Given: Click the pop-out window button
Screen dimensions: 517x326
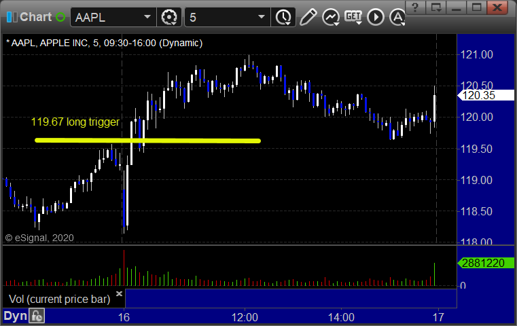Looking at the screenshot, I should pos(435,7).
